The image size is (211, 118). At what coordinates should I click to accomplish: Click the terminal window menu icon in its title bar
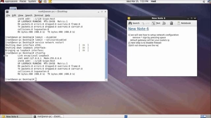pyautogui.click(x=7, y=12)
